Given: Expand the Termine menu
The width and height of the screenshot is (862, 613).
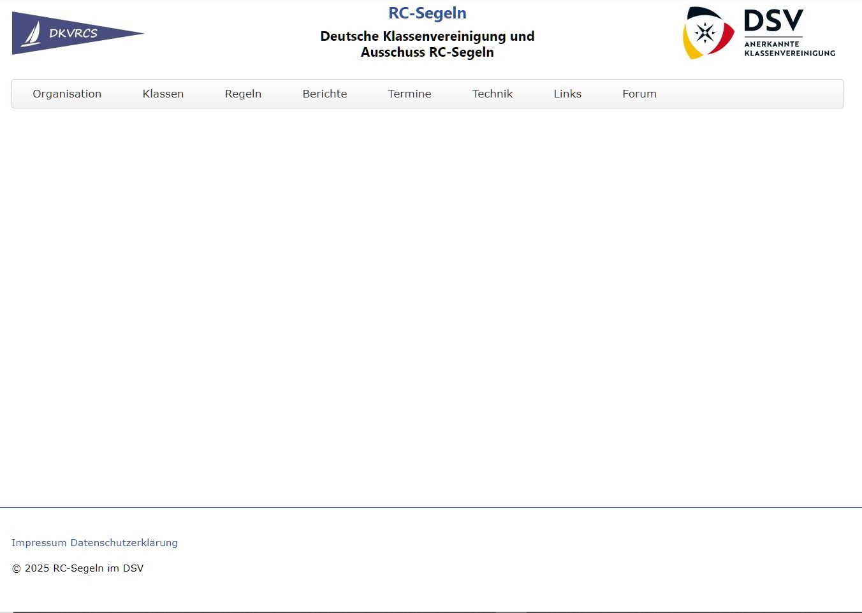Looking at the screenshot, I should click(x=409, y=94).
